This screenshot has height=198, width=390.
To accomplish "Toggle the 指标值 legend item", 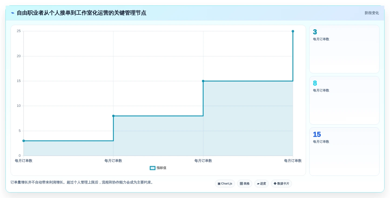I will 158,168.
